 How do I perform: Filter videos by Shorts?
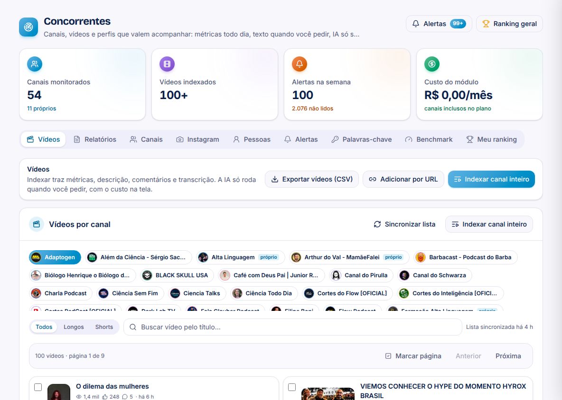click(104, 327)
